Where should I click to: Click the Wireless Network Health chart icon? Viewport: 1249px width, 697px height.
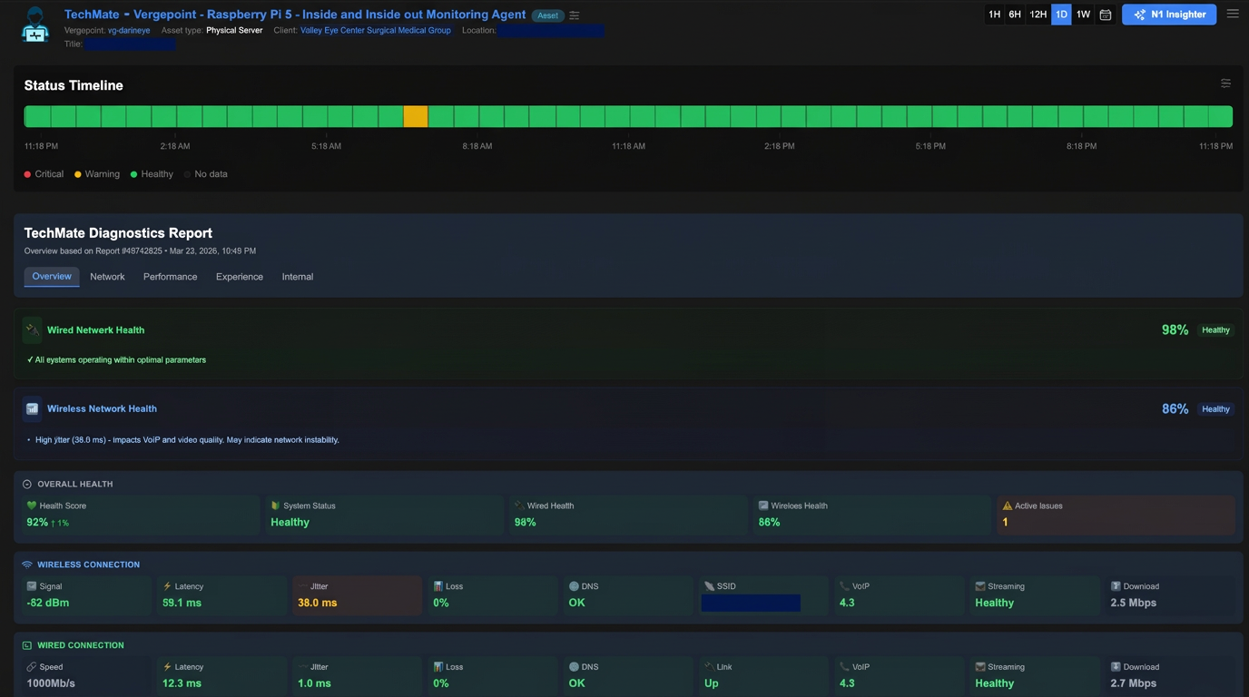tap(33, 409)
